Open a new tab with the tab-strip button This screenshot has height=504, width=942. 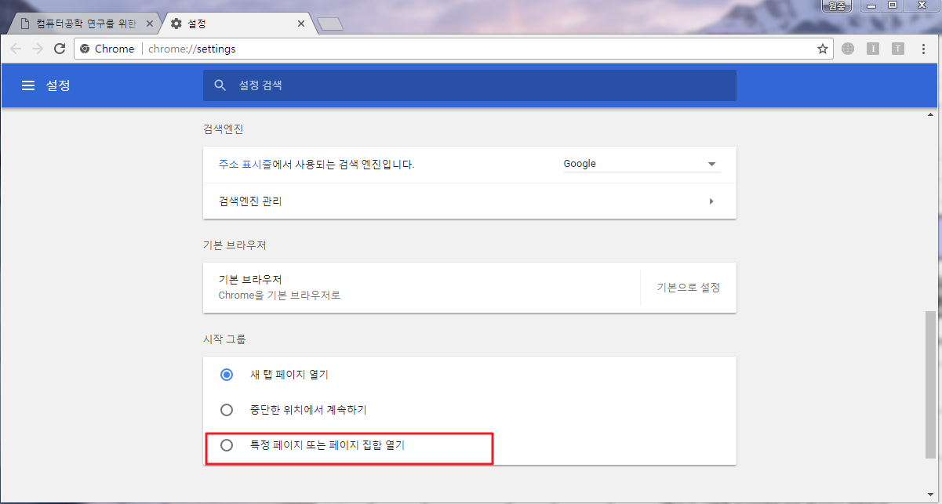click(x=330, y=24)
